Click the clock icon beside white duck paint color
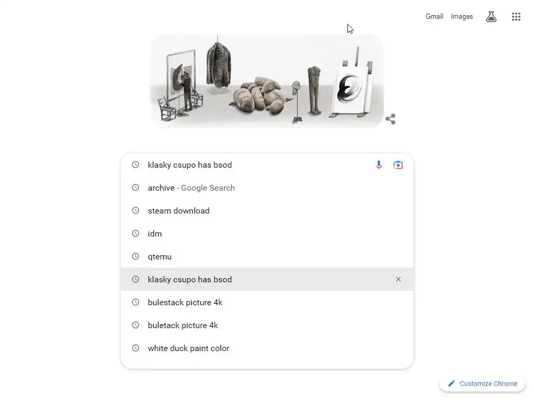534x400 pixels. [x=136, y=348]
